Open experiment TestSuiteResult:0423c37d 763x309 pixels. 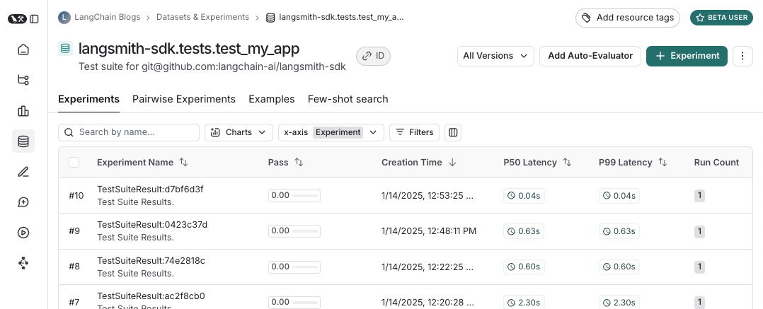[x=152, y=225]
